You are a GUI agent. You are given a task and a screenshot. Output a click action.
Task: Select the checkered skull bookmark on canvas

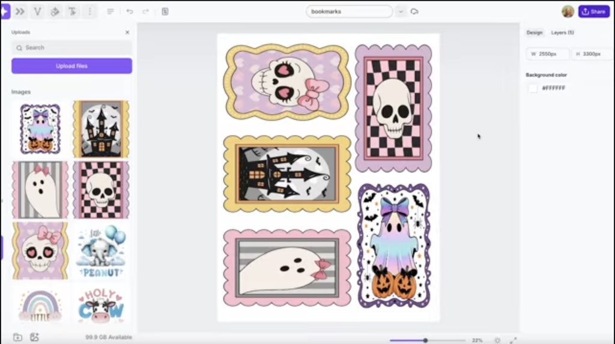[393, 108]
